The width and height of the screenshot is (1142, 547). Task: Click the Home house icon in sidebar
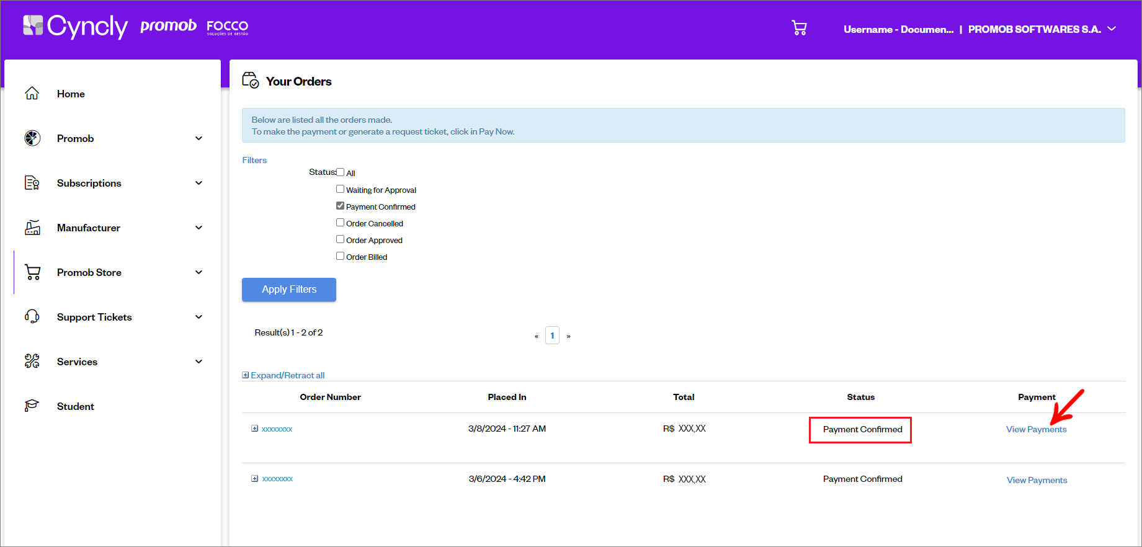click(32, 93)
